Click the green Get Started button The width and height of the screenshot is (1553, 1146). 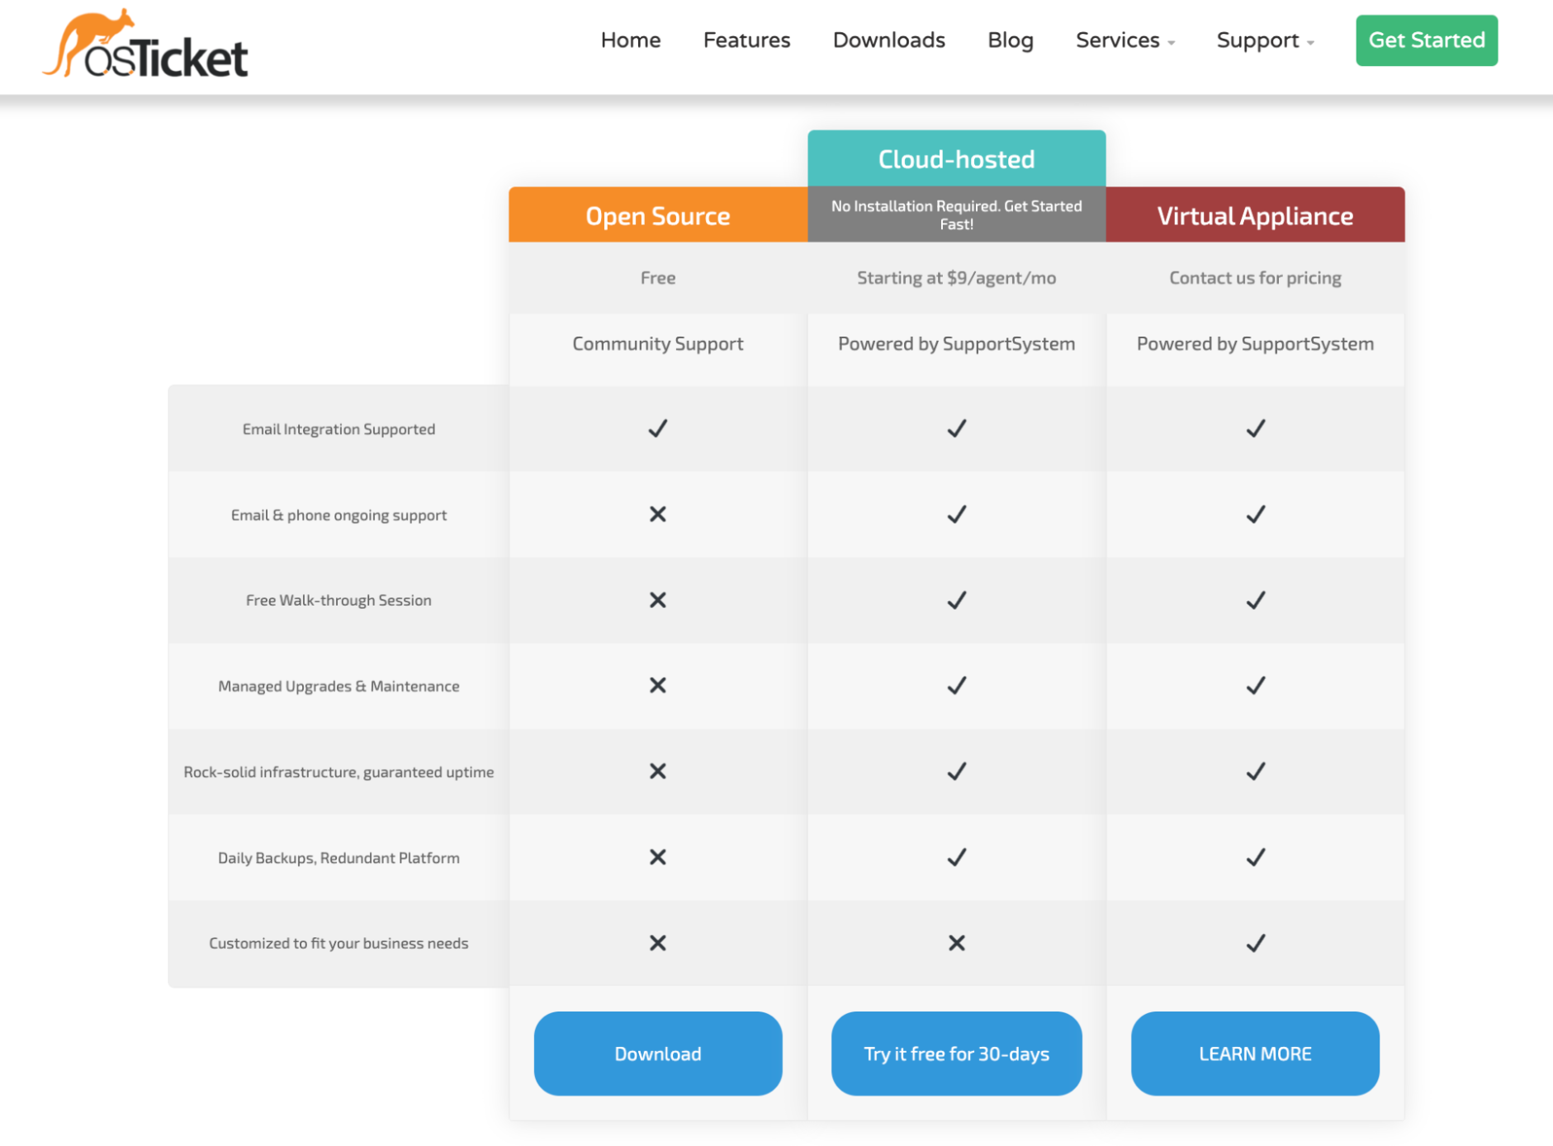(1426, 40)
